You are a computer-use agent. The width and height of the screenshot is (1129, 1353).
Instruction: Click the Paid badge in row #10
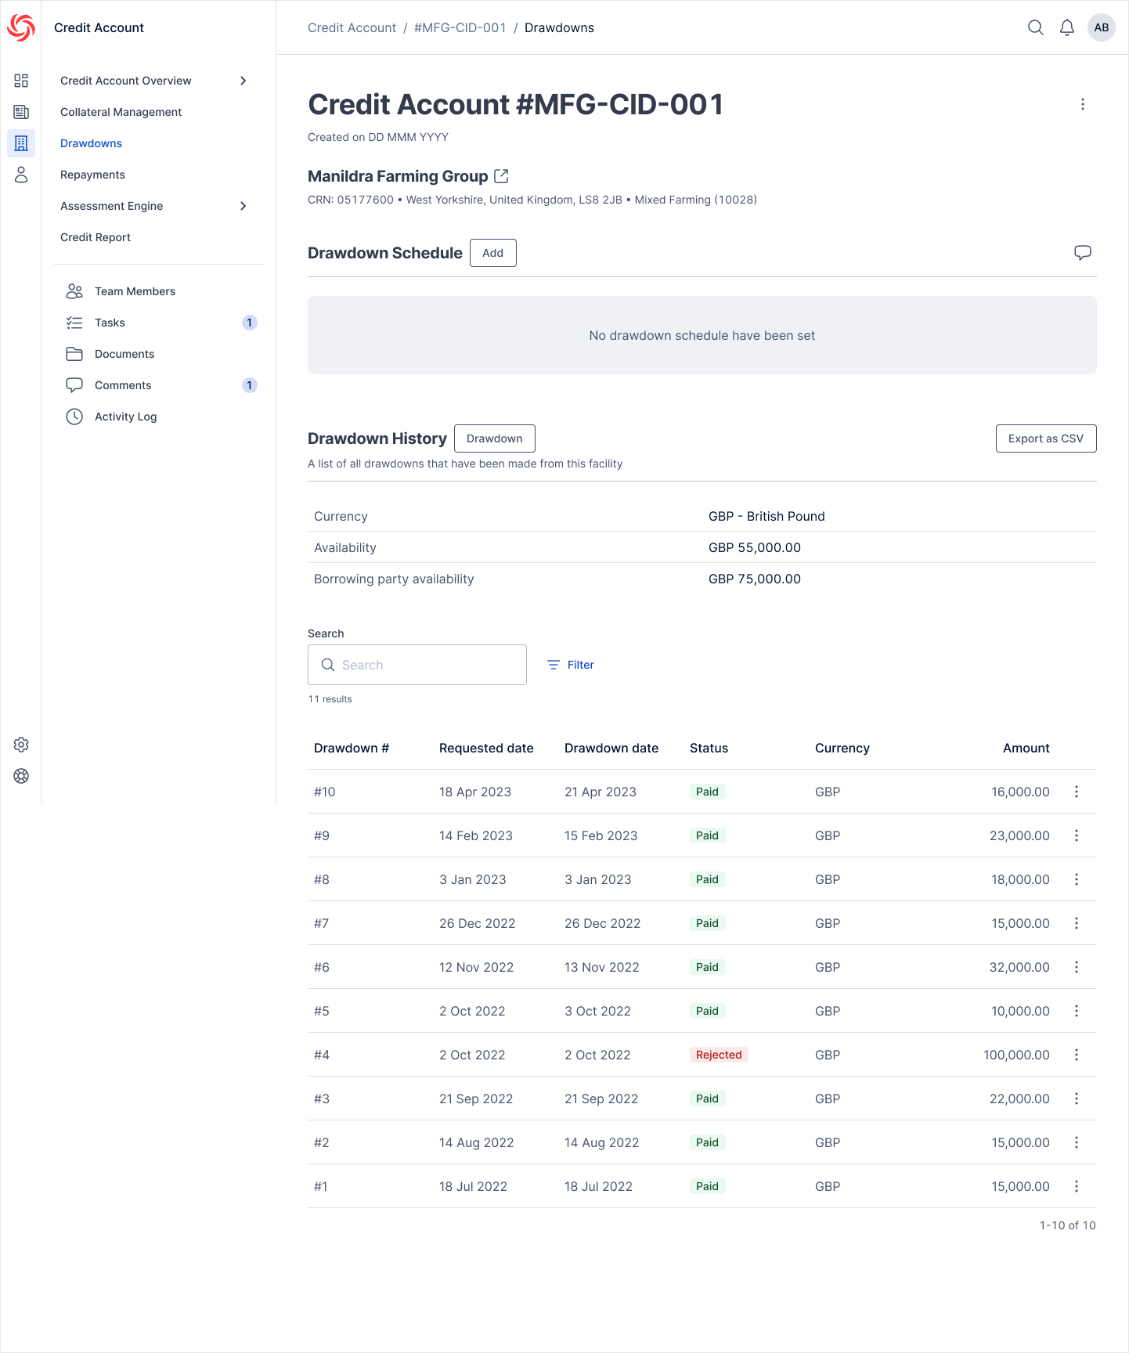[x=707, y=792]
